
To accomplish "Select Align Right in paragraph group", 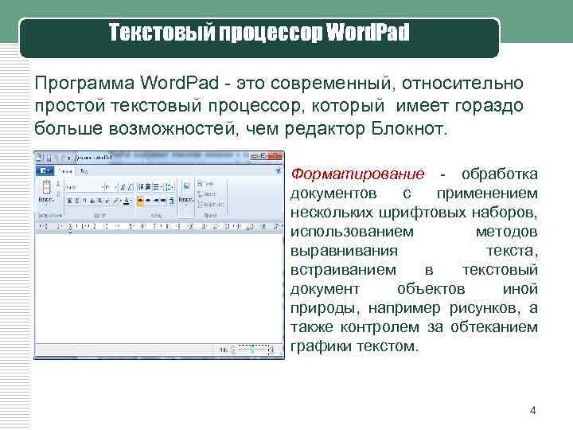I will click(x=156, y=201).
